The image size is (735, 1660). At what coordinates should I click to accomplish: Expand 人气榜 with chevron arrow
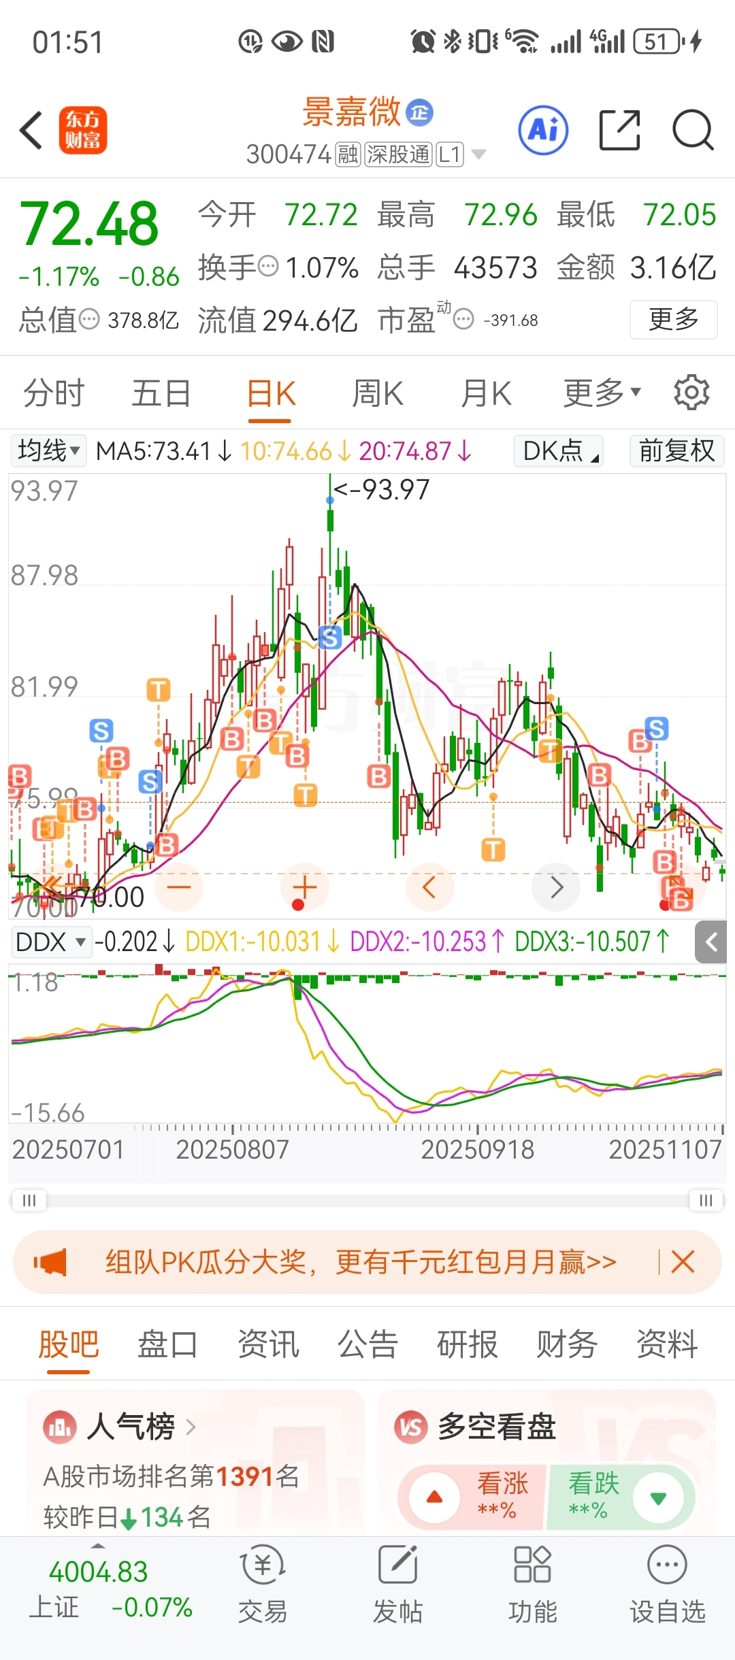pos(191,1427)
